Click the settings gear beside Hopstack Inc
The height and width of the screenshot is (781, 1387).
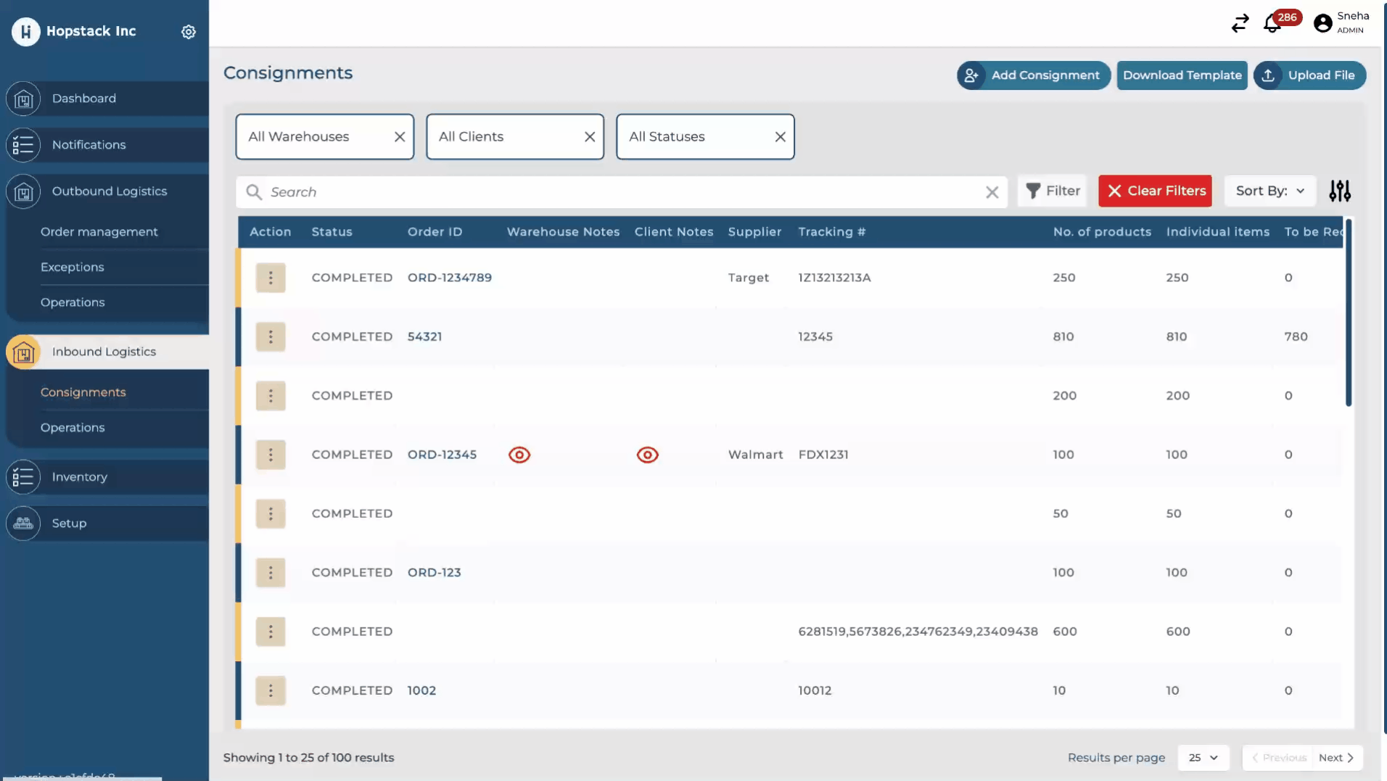(x=188, y=32)
